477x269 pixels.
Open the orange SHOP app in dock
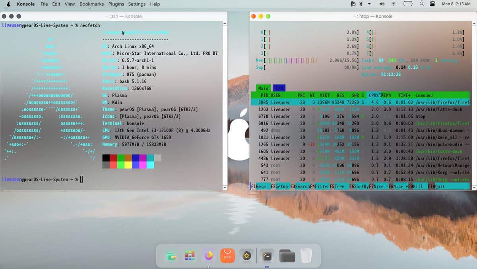(x=227, y=256)
